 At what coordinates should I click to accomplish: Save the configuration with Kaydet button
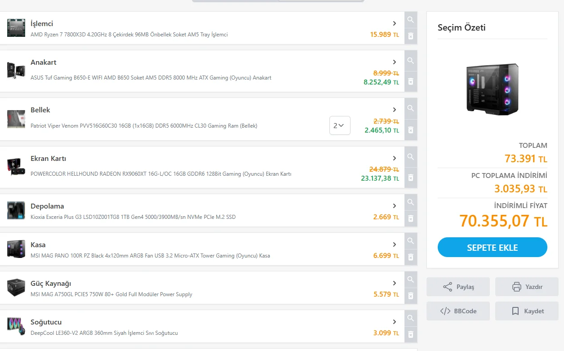pos(527,311)
